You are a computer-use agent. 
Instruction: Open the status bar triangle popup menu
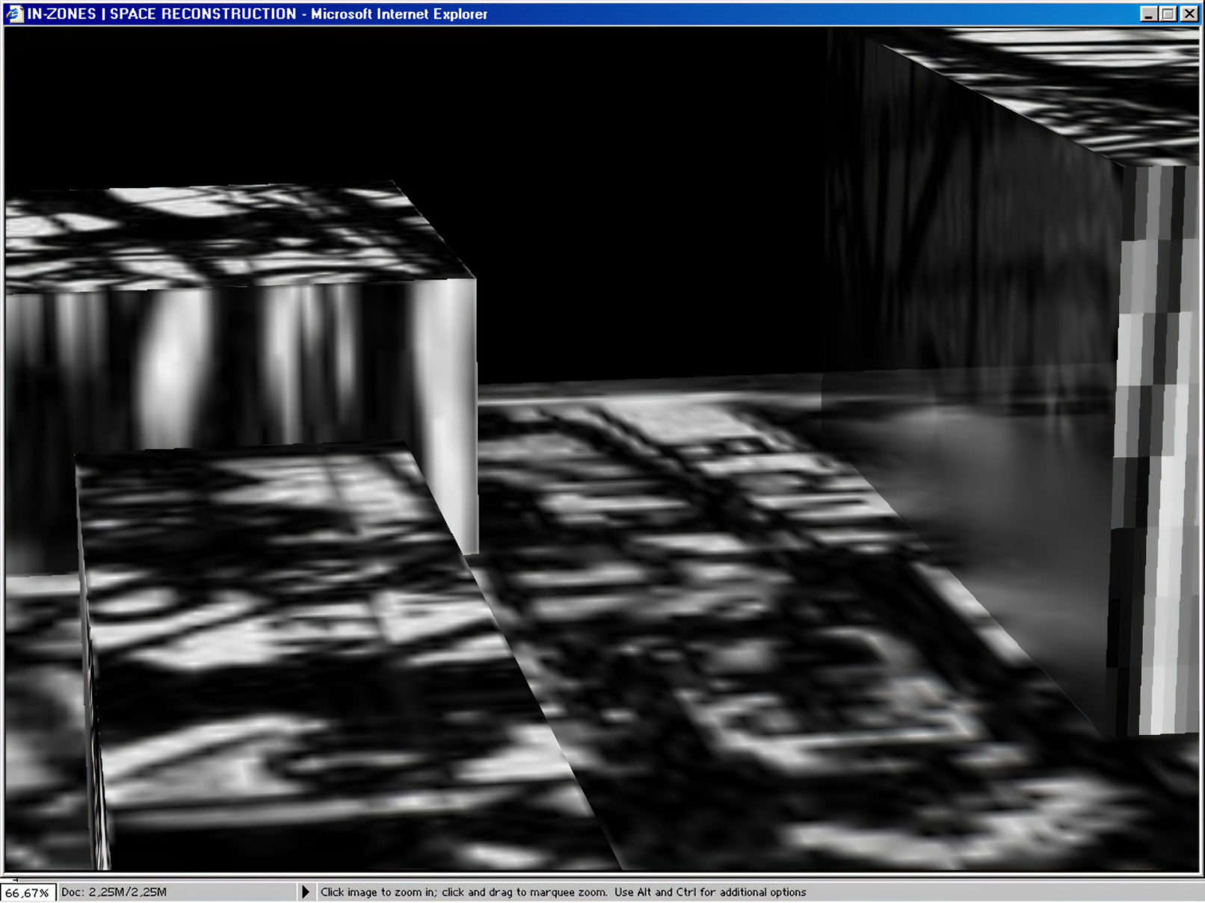coord(305,892)
